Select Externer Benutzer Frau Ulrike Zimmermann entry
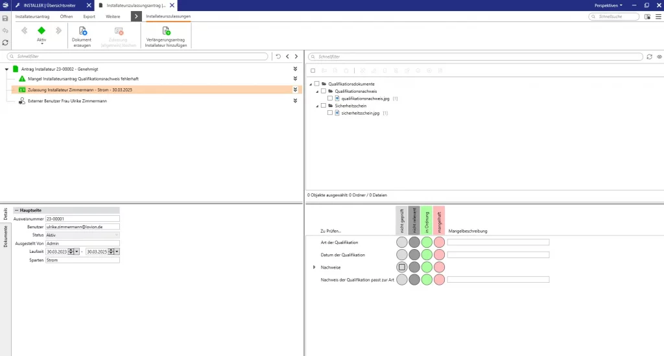This screenshot has height=356, width=664. (67, 101)
